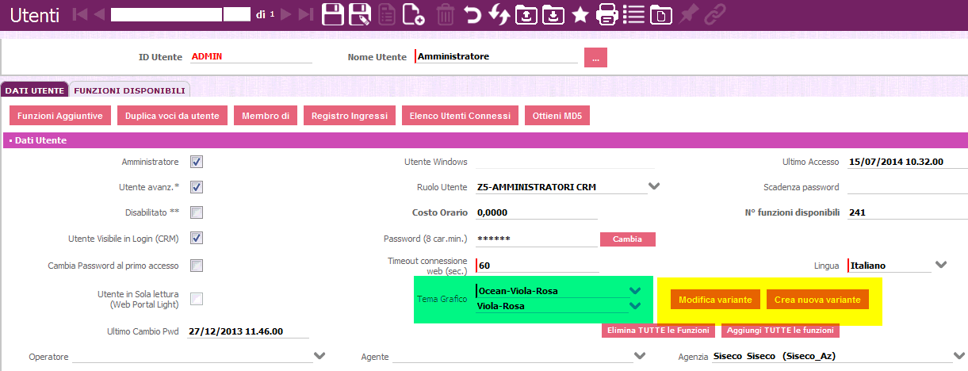Click the printer icon
The image size is (968, 371).
(x=606, y=15)
